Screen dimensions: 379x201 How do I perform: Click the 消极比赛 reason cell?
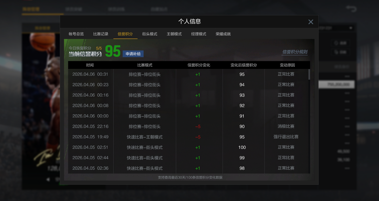tap(286, 126)
